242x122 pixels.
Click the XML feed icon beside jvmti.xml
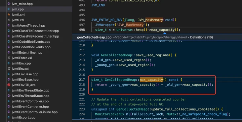[x=9, y=14]
